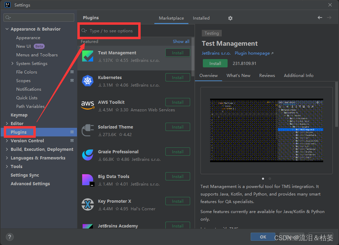This screenshot has height=245, width=339.
Task: Install the AWS Toolkit plugin
Action: point(178,102)
